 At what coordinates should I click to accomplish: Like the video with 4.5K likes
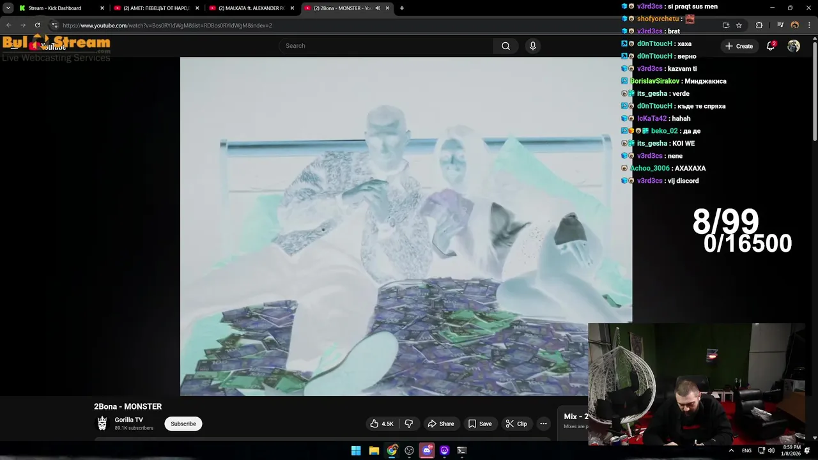382,424
